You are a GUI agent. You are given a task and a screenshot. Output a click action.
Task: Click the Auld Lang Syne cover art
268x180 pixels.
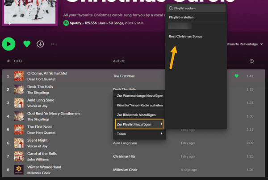(19, 103)
